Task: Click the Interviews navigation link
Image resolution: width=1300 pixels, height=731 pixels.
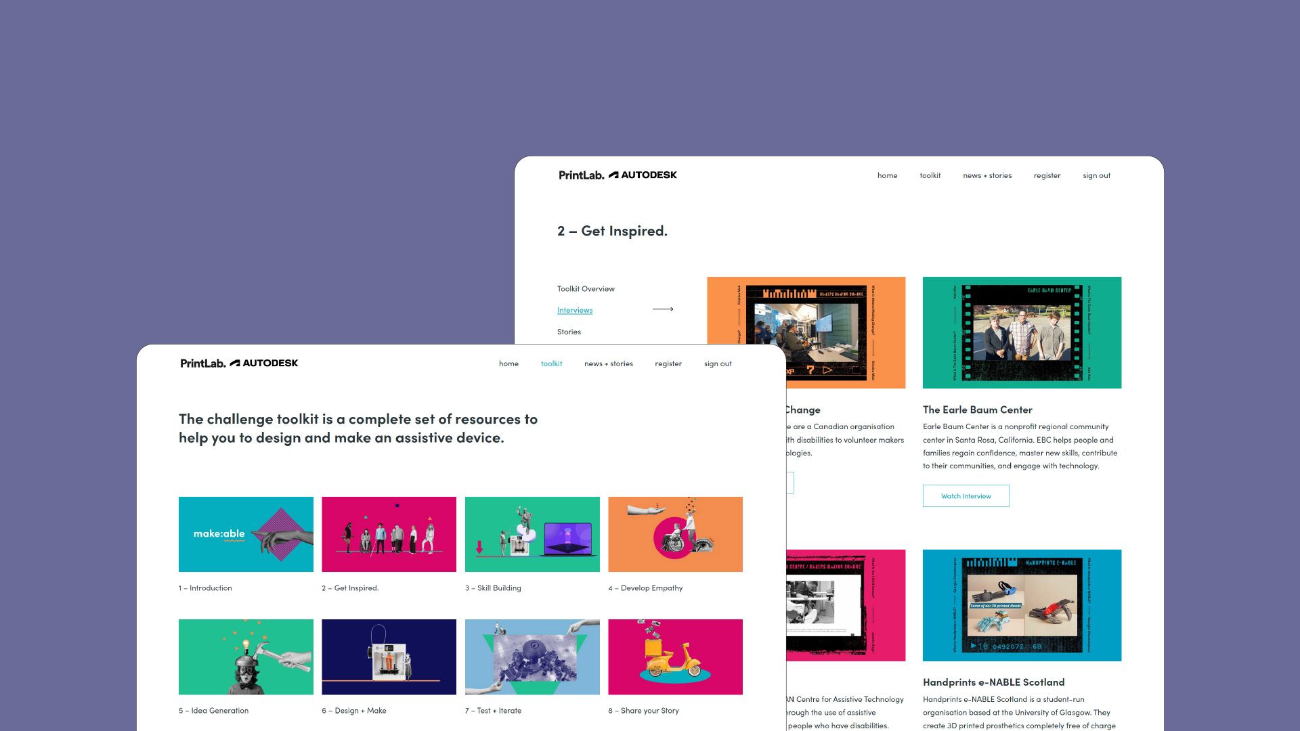Action: (575, 309)
